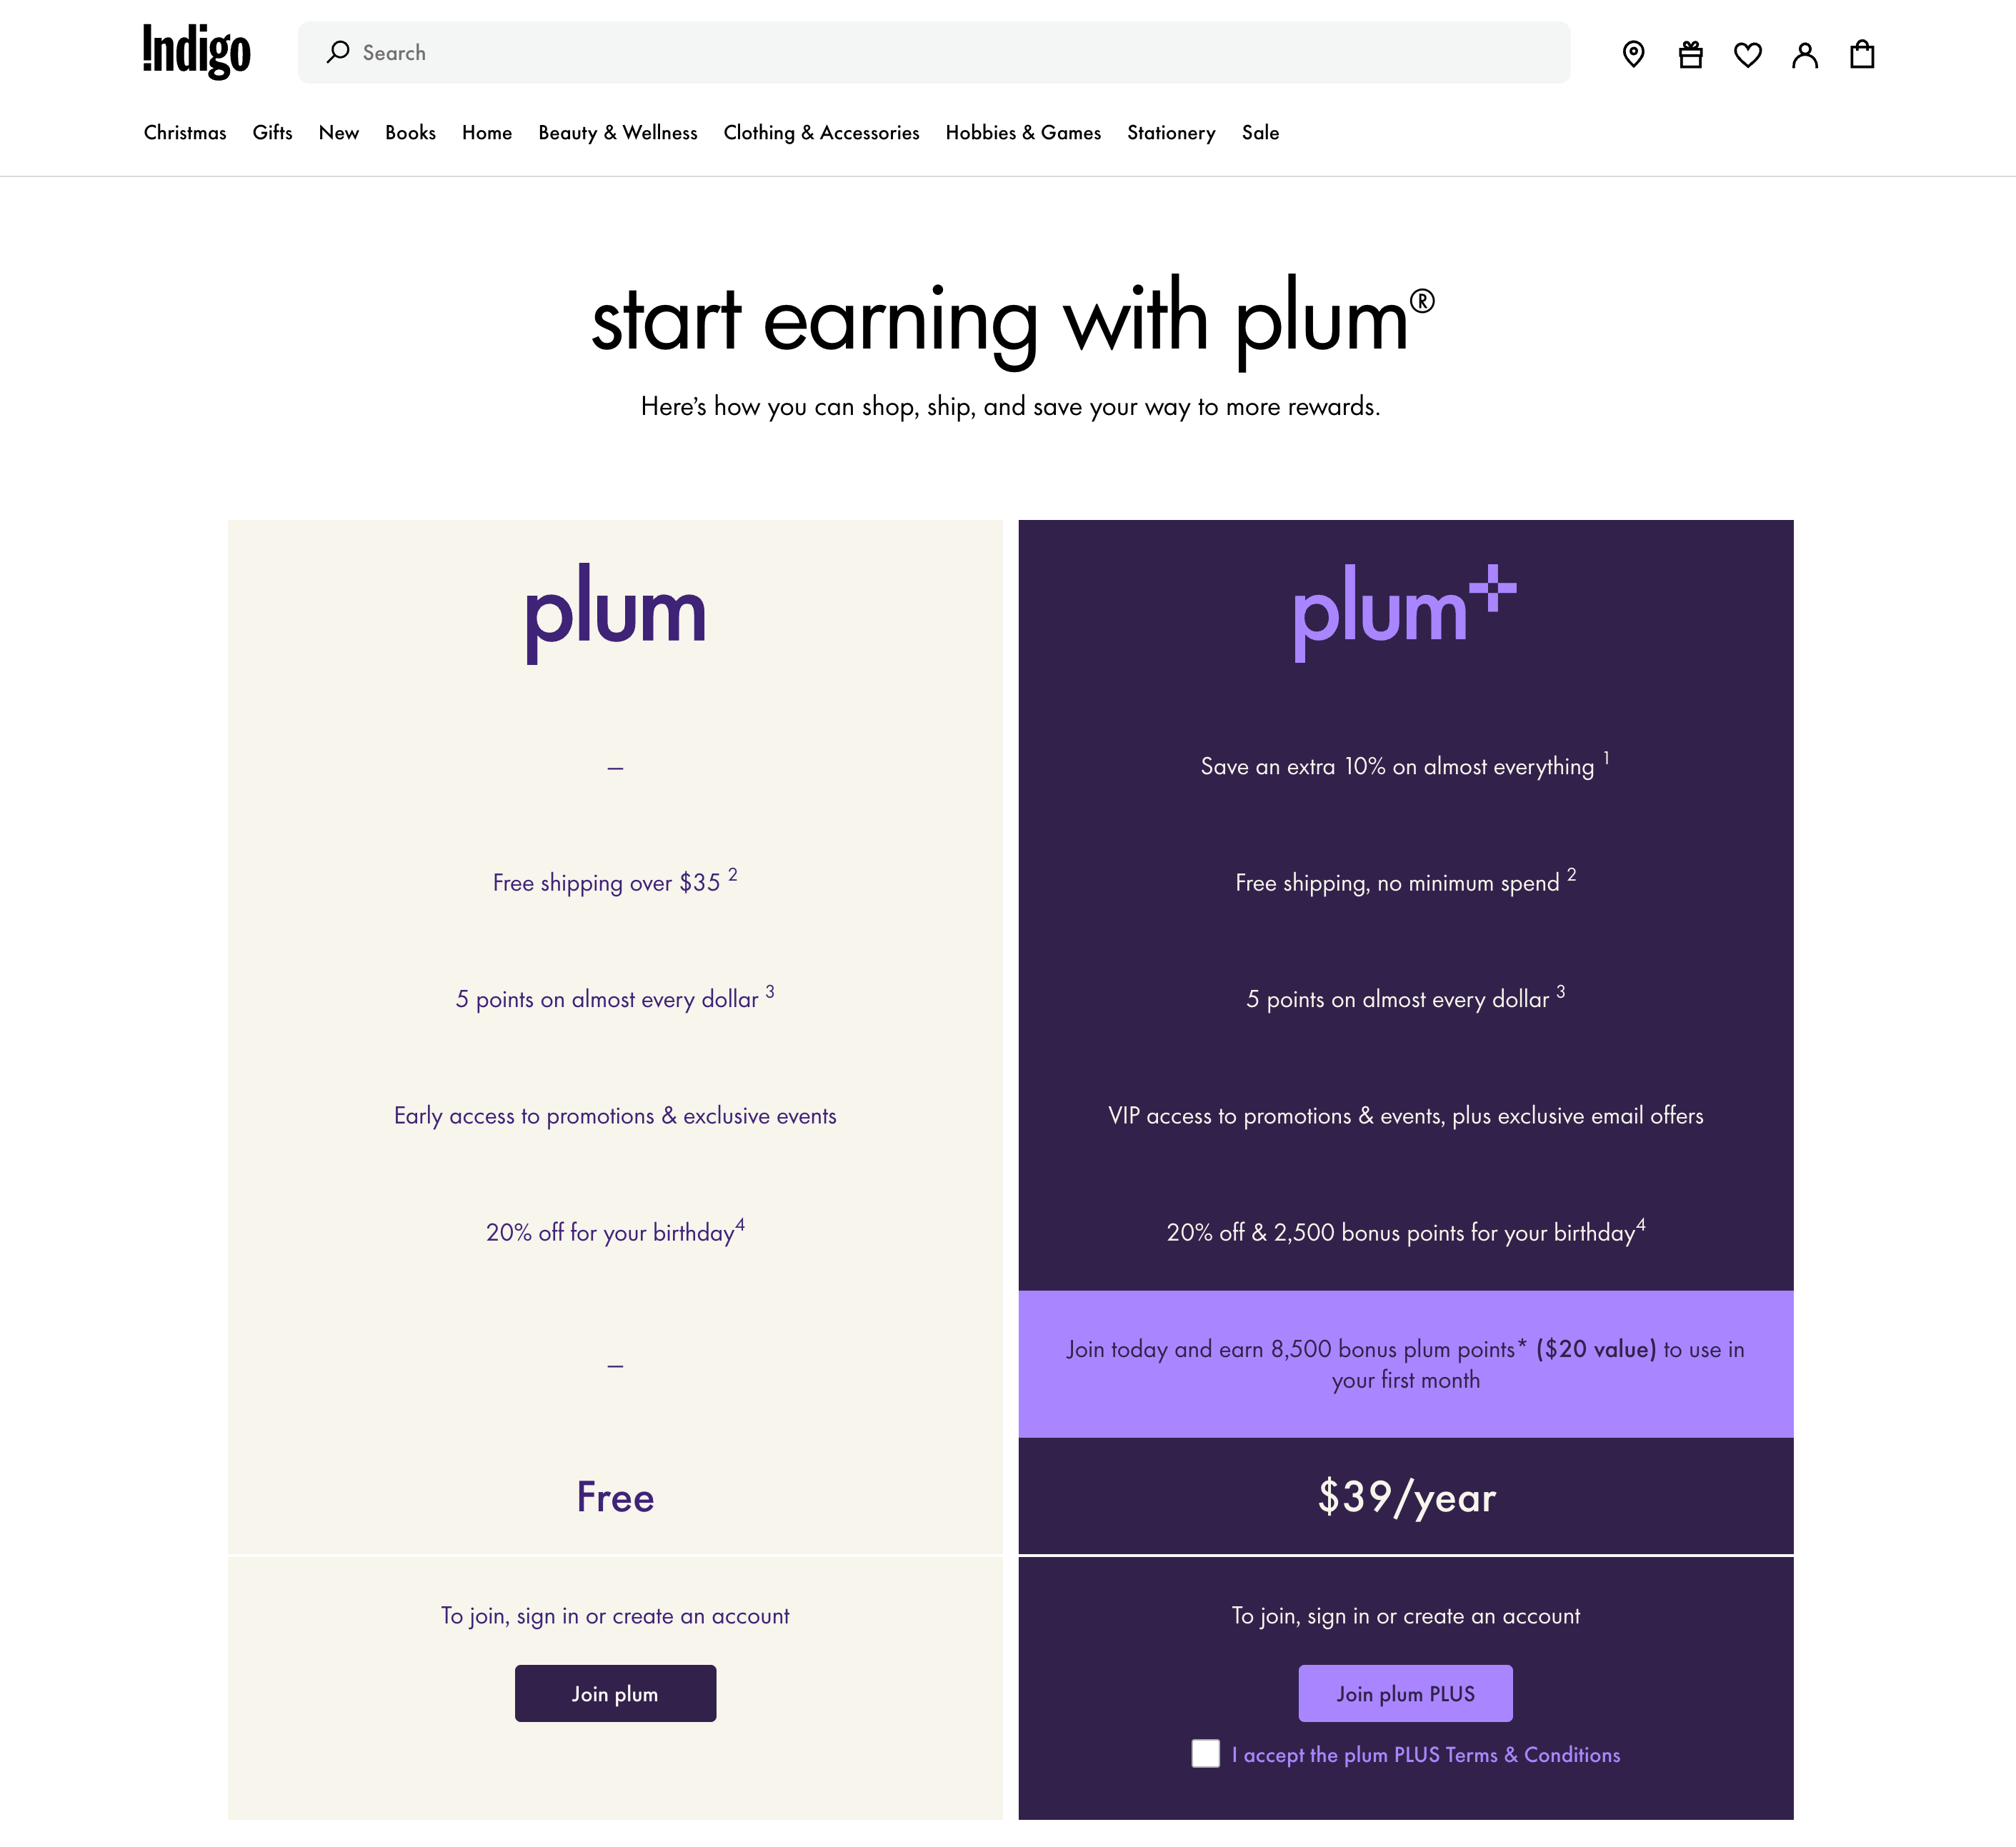Open the Sale menu tab

pyautogui.click(x=1261, y=131)
